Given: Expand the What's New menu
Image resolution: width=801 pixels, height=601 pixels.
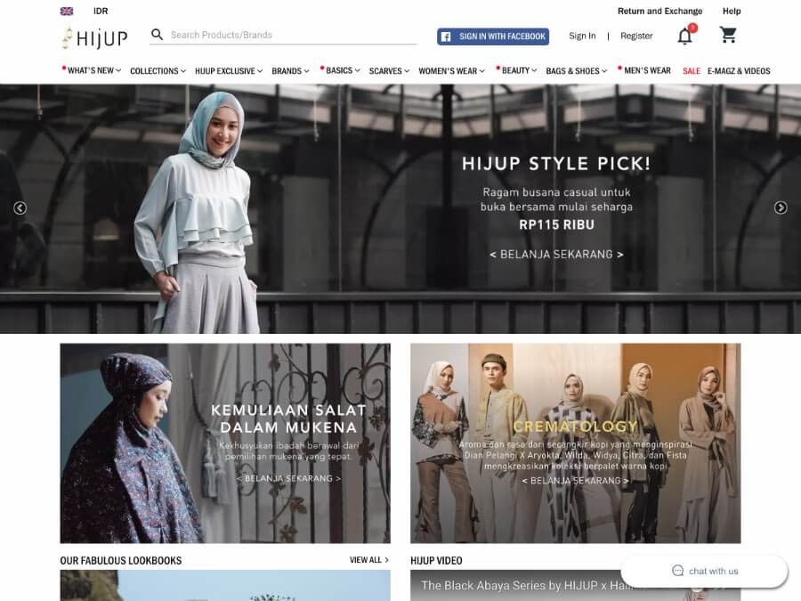Looking at the screenshot, I should pyautogui.click(x=93, y=71).
